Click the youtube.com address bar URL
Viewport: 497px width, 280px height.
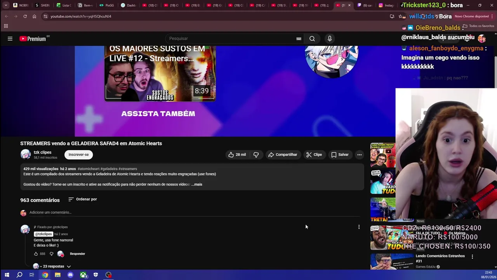coord(81,16)
